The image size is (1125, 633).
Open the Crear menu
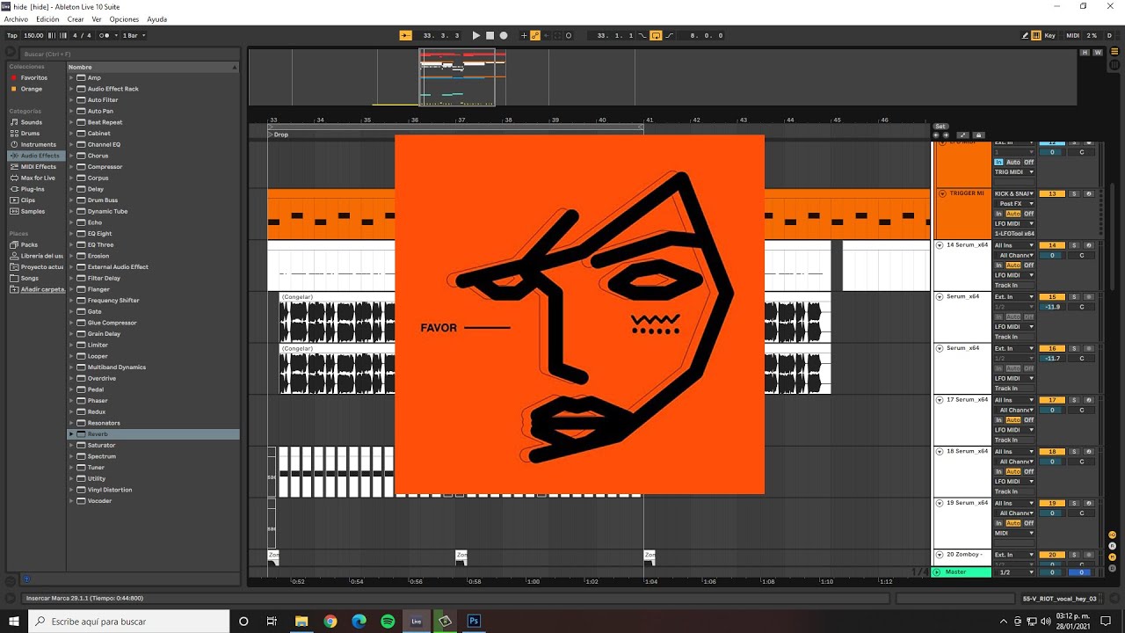click(76, 18)
